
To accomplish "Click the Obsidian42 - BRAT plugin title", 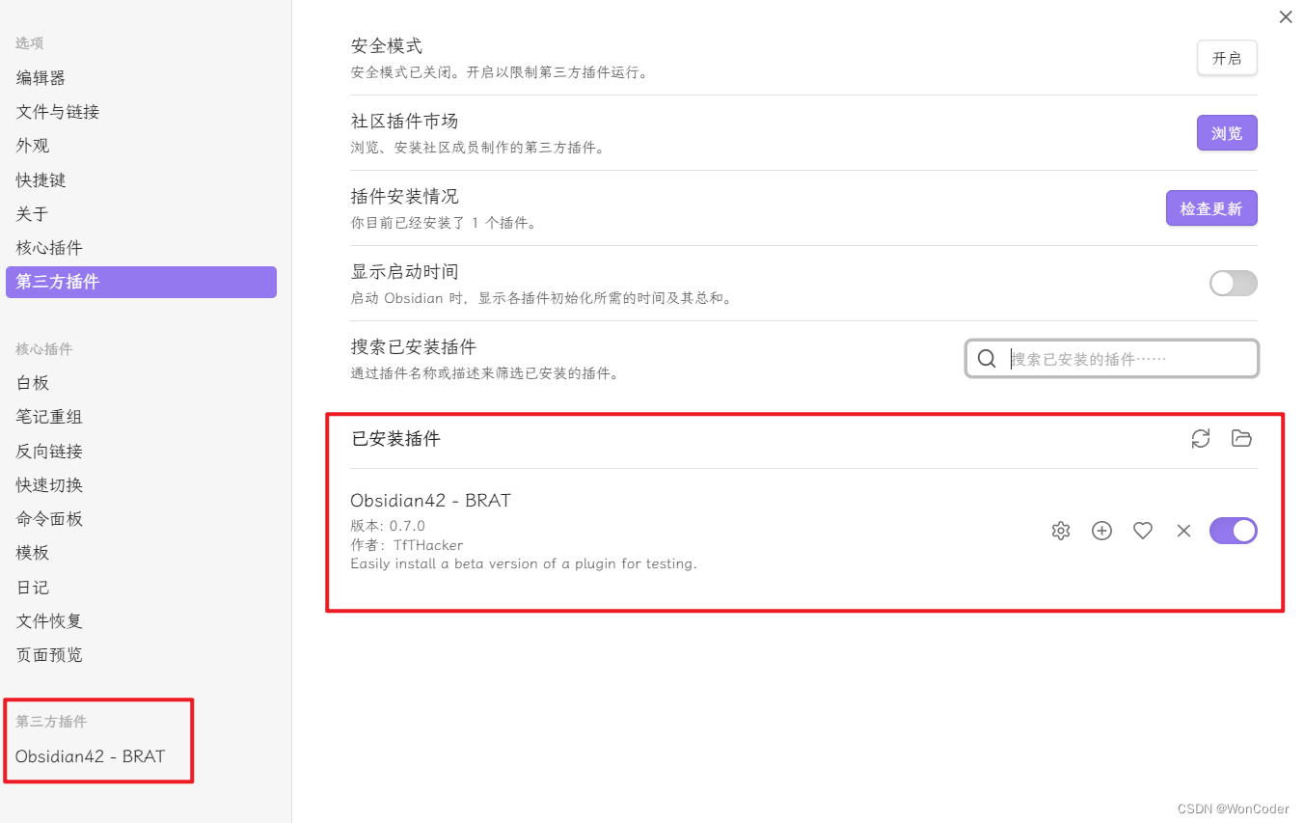I will coord(430,501).
